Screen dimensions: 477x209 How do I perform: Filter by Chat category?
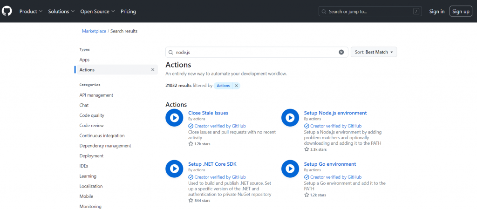(x=84, y=105)
